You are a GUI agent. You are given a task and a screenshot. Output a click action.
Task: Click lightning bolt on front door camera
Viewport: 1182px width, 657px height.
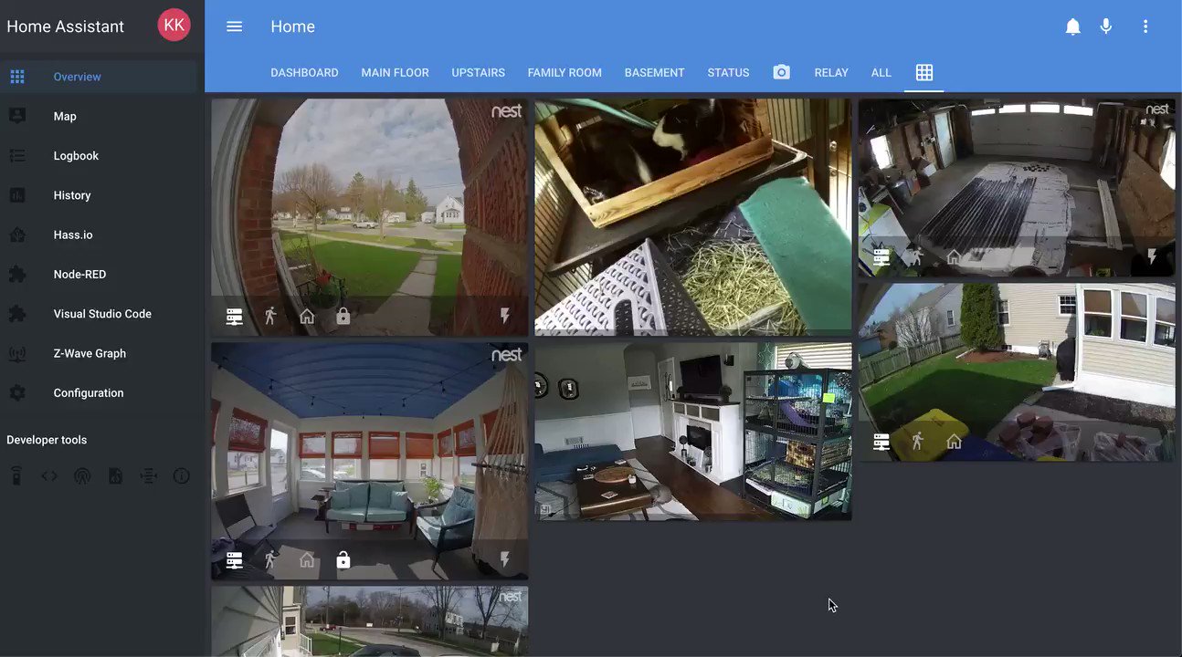[x=504, y=316]
